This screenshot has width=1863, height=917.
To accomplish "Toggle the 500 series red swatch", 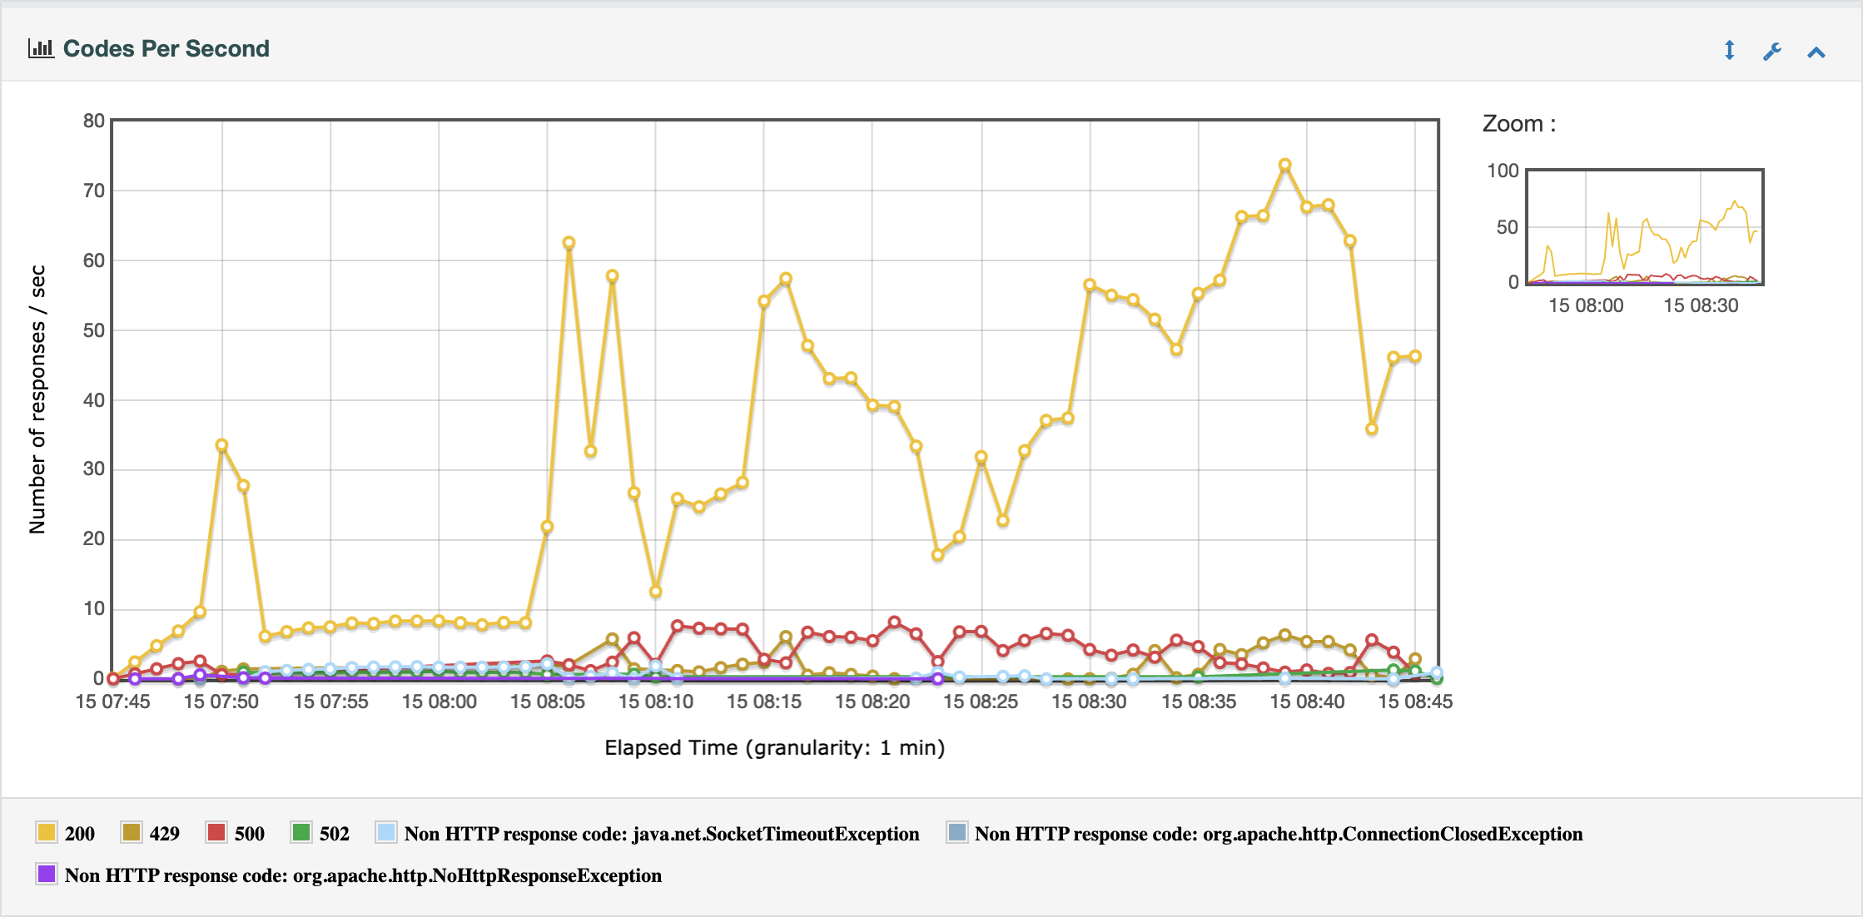I will click(x=216, y=832).
